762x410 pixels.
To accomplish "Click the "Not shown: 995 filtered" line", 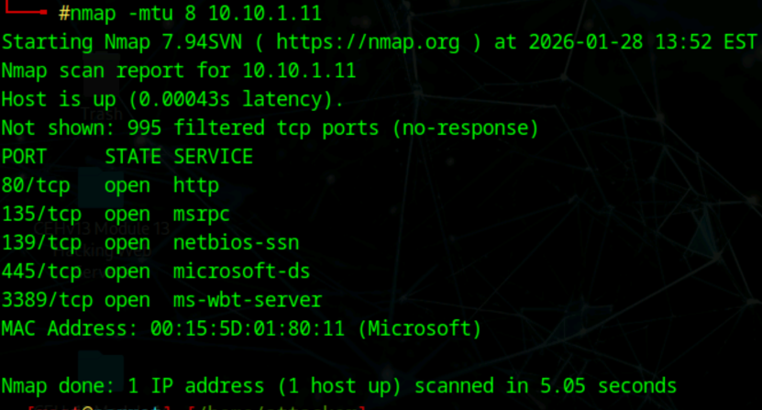I will point(271,128).
